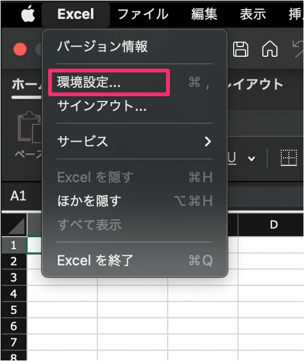Select row 7 header
Image resolution: width=304 pixels, height=361 pixels.
[14, 342]
